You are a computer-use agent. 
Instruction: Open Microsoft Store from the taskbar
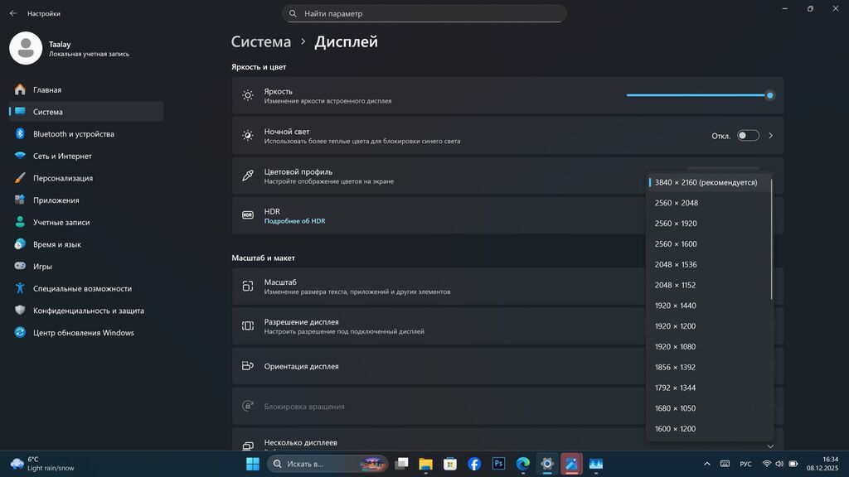click(x=450, y=464)
